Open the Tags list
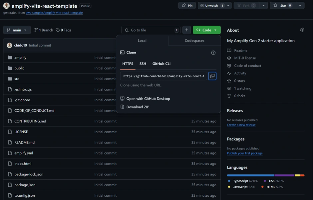313x200 pixels. tap(64, 30)
